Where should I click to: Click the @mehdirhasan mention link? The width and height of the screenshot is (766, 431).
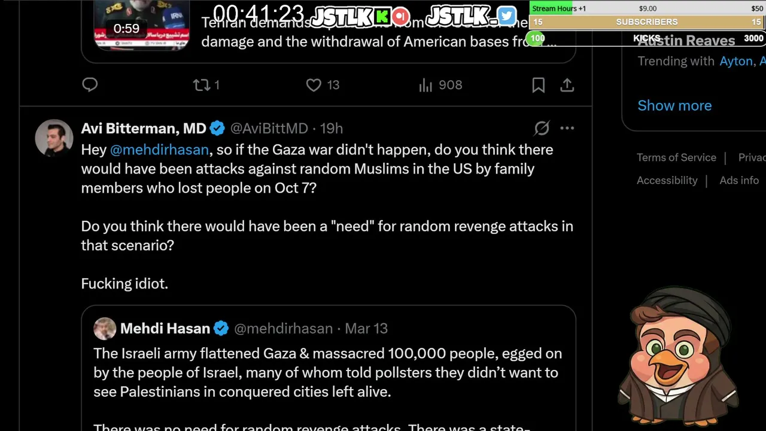pyautogui.click(x=159, y=150)
